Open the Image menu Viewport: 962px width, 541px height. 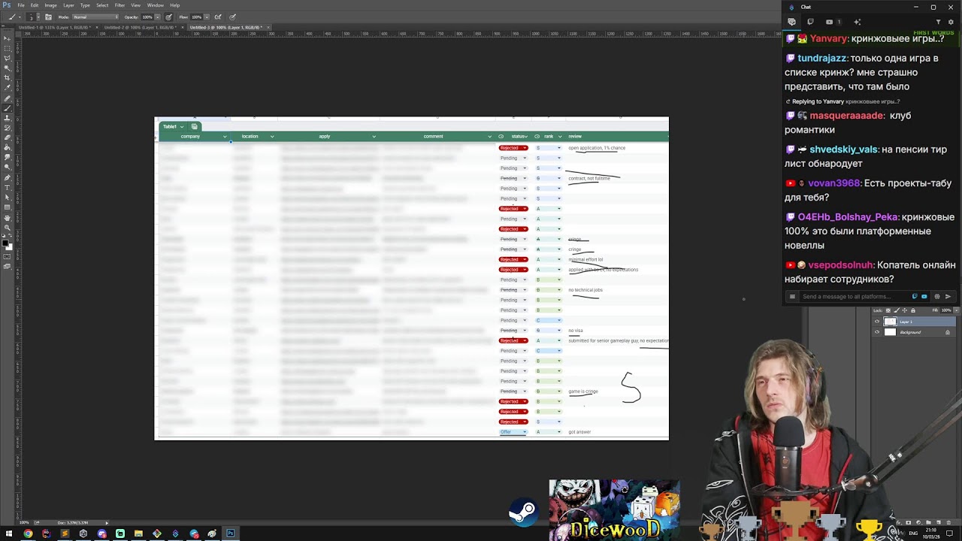[x=50, y=5]
